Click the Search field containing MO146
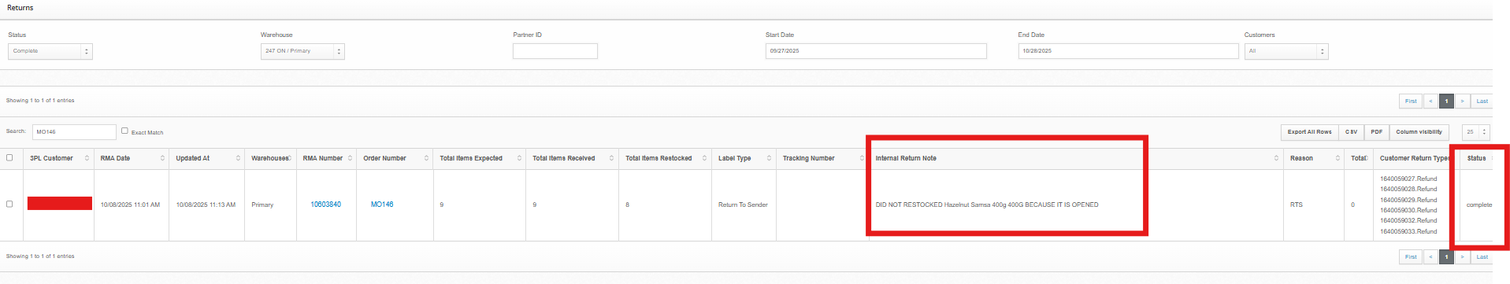This screenshot has height=284, width=1510. [74, 131]
